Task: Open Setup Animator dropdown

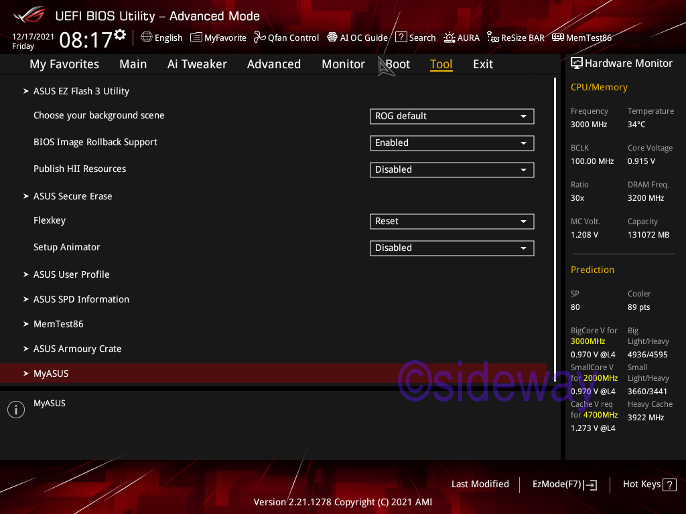Action: (x=452, y=248)
